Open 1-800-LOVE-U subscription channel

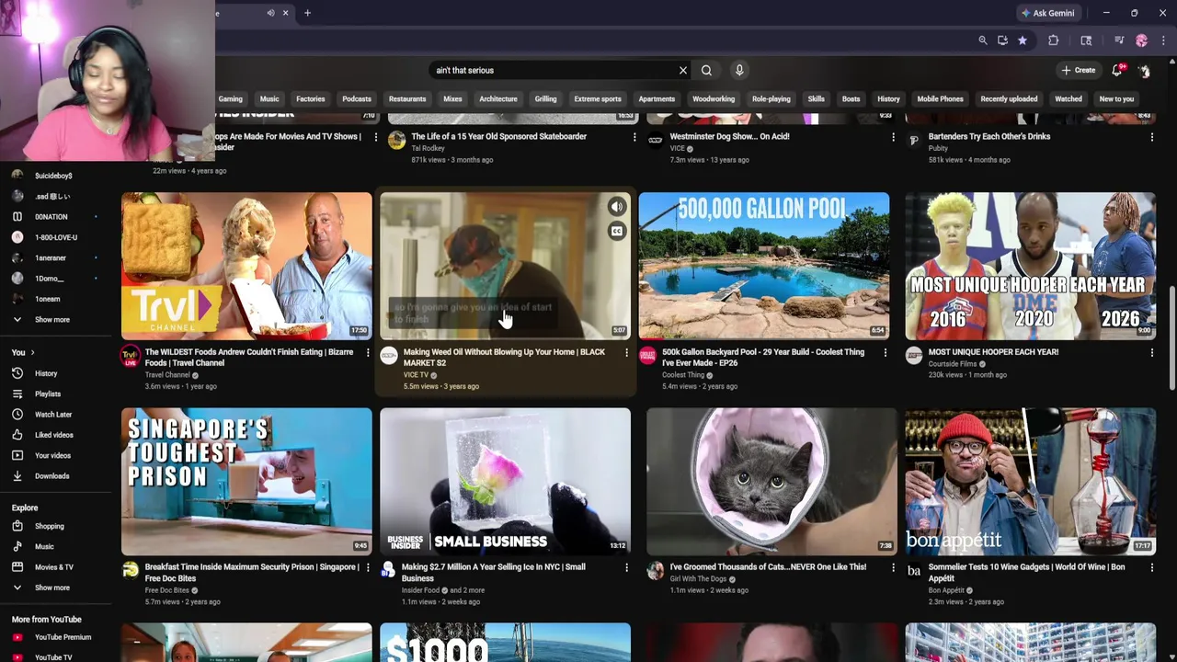coord(56,237)
